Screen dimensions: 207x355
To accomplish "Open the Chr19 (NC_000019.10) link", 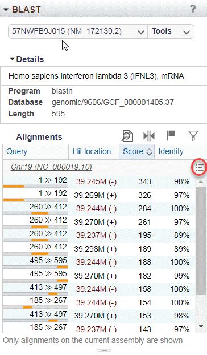I will point(51,167).
